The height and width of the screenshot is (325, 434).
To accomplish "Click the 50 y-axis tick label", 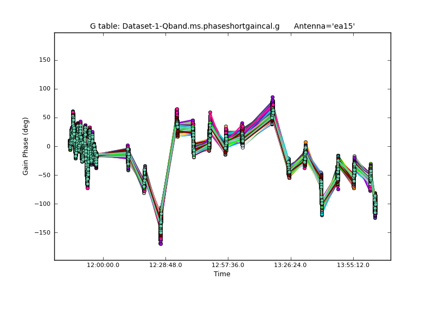I will 46,118.
